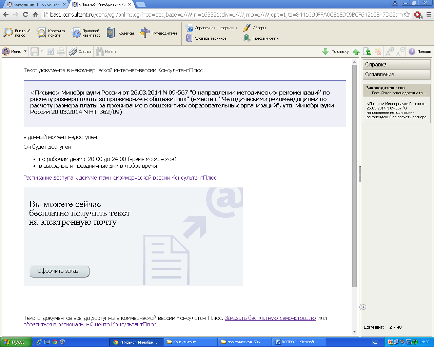434x347 pixels.
Task: Select the <Письмо> Минобрнауки item in side panel
Action: coord(396,110)
